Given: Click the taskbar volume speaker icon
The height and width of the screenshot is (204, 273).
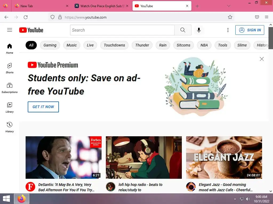Looking at the screenshot, I should pyautogui.click(x=248, y=199).
